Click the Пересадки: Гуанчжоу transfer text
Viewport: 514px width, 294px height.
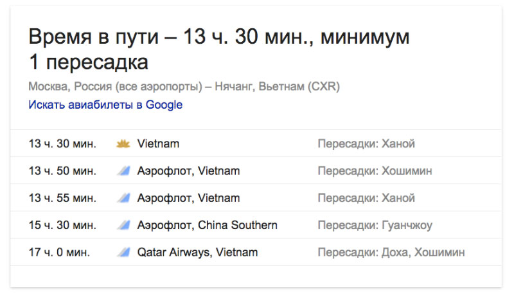click(375, 225)
